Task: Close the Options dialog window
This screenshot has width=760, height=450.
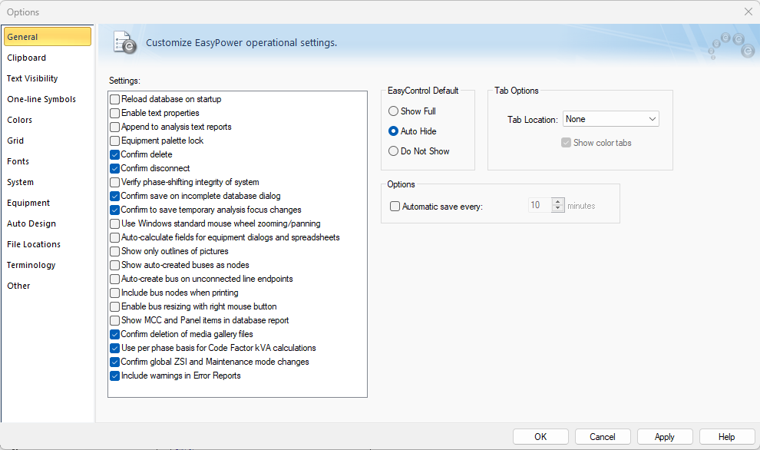Action: point(748,12)
